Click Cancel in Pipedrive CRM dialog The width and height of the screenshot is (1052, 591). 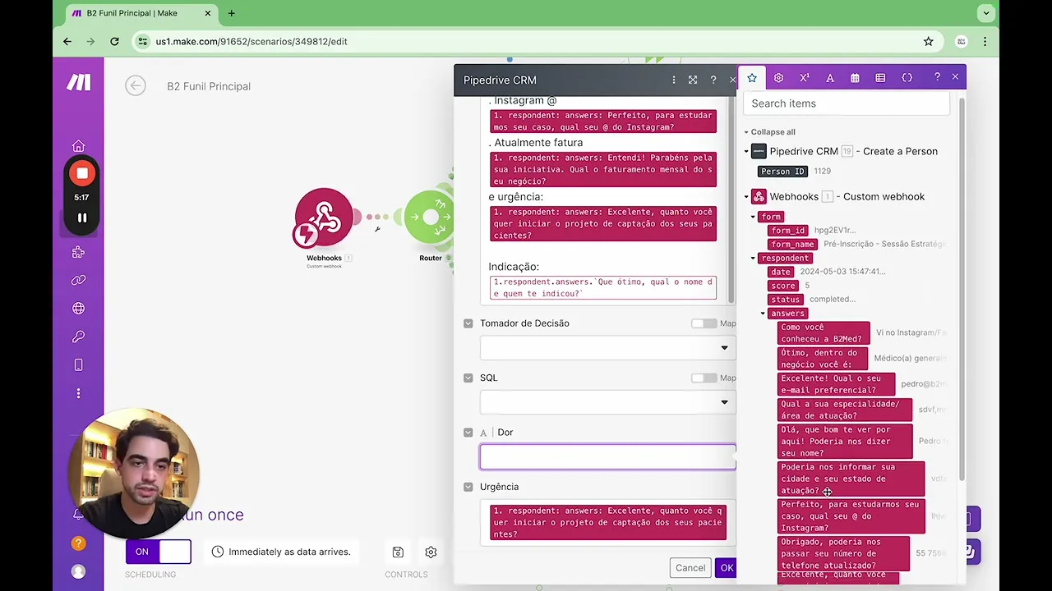click(690, 568)
